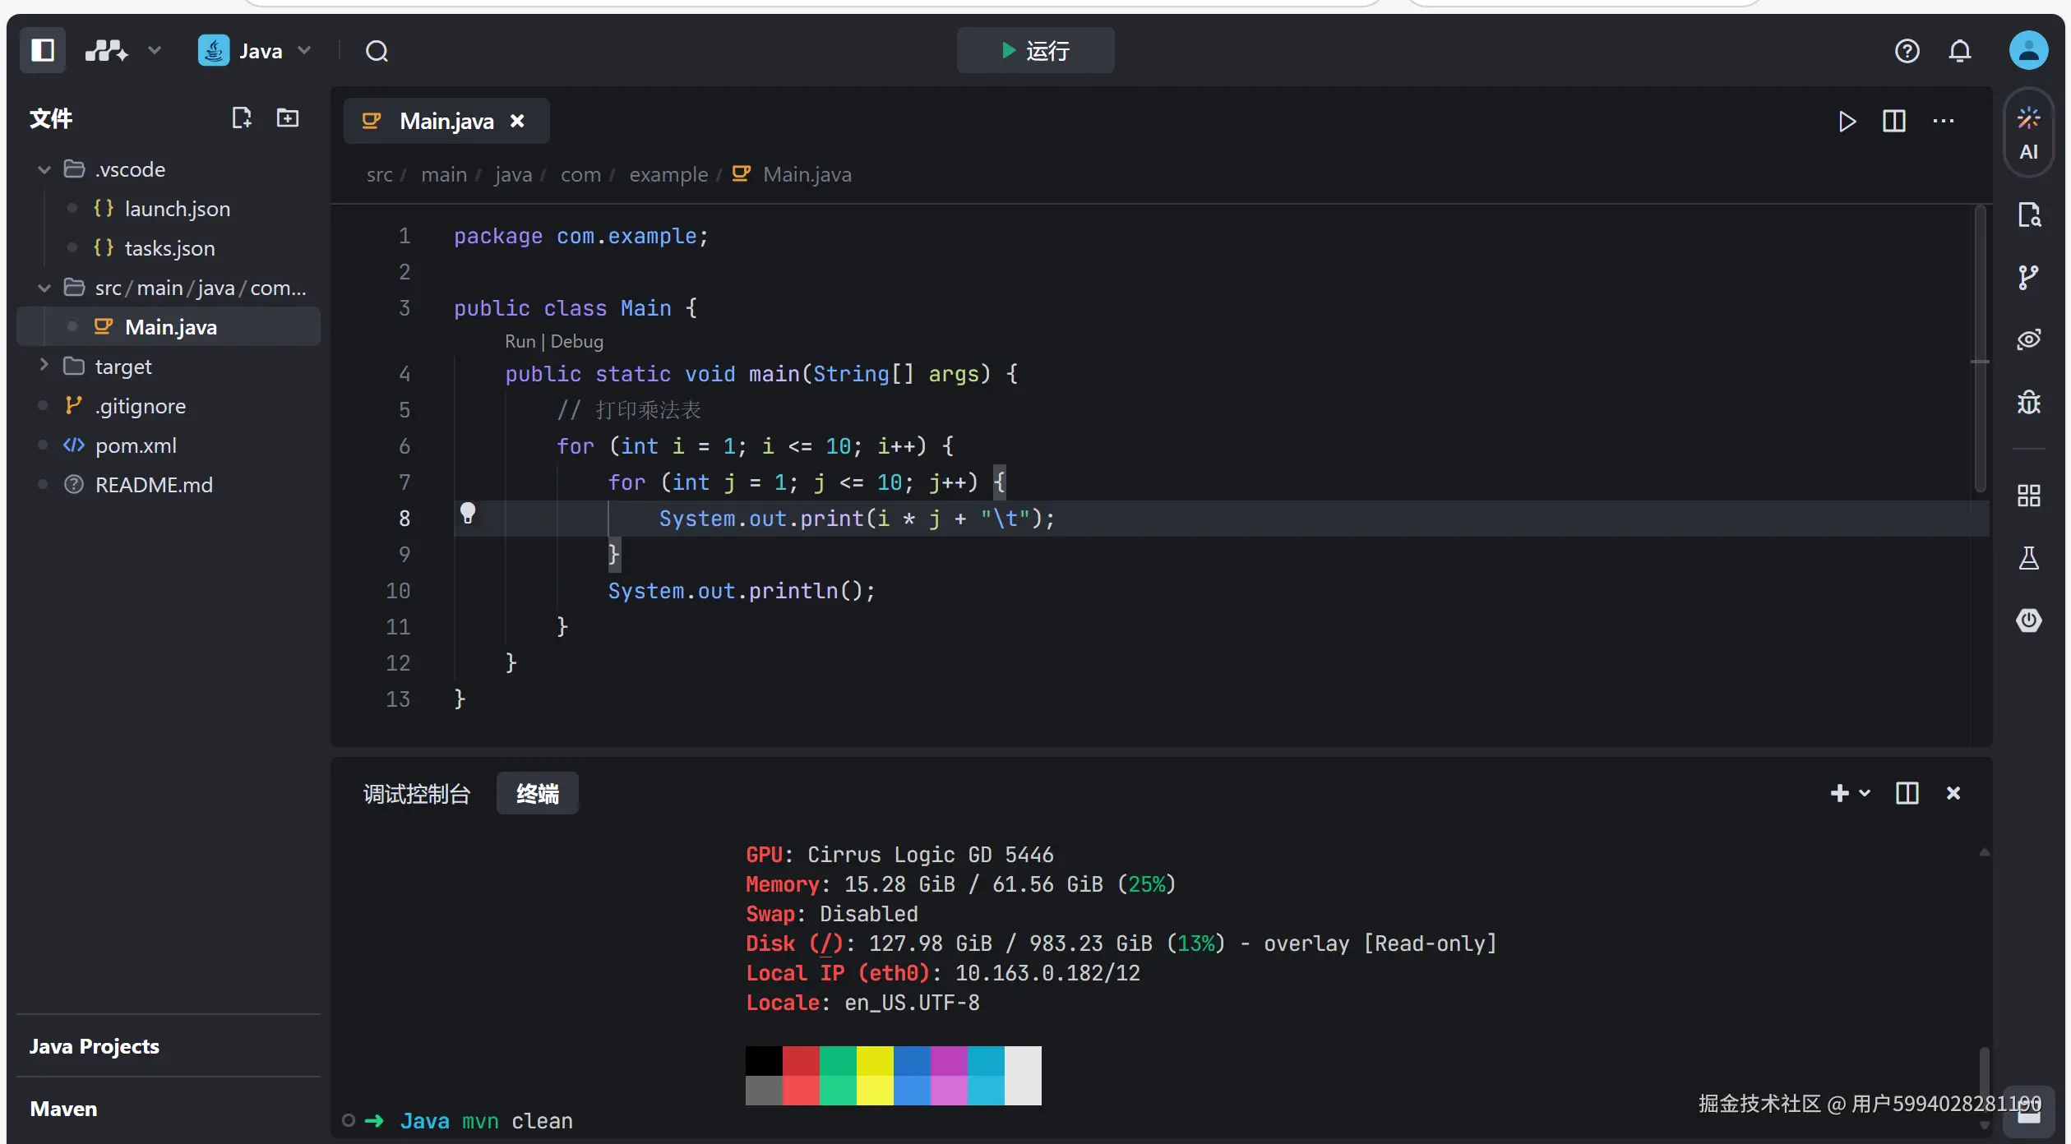Click the new folder icon in the file panel
Image resolution: width=2071 pixels, height=1144 pixels.
click(287, 118)
